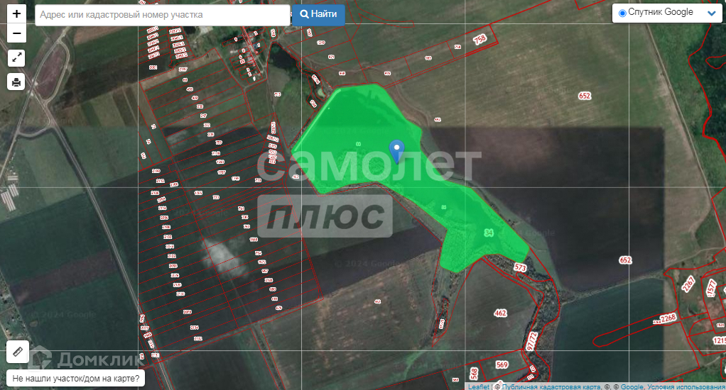Open the Leaflet link

[x=478, y=386]
